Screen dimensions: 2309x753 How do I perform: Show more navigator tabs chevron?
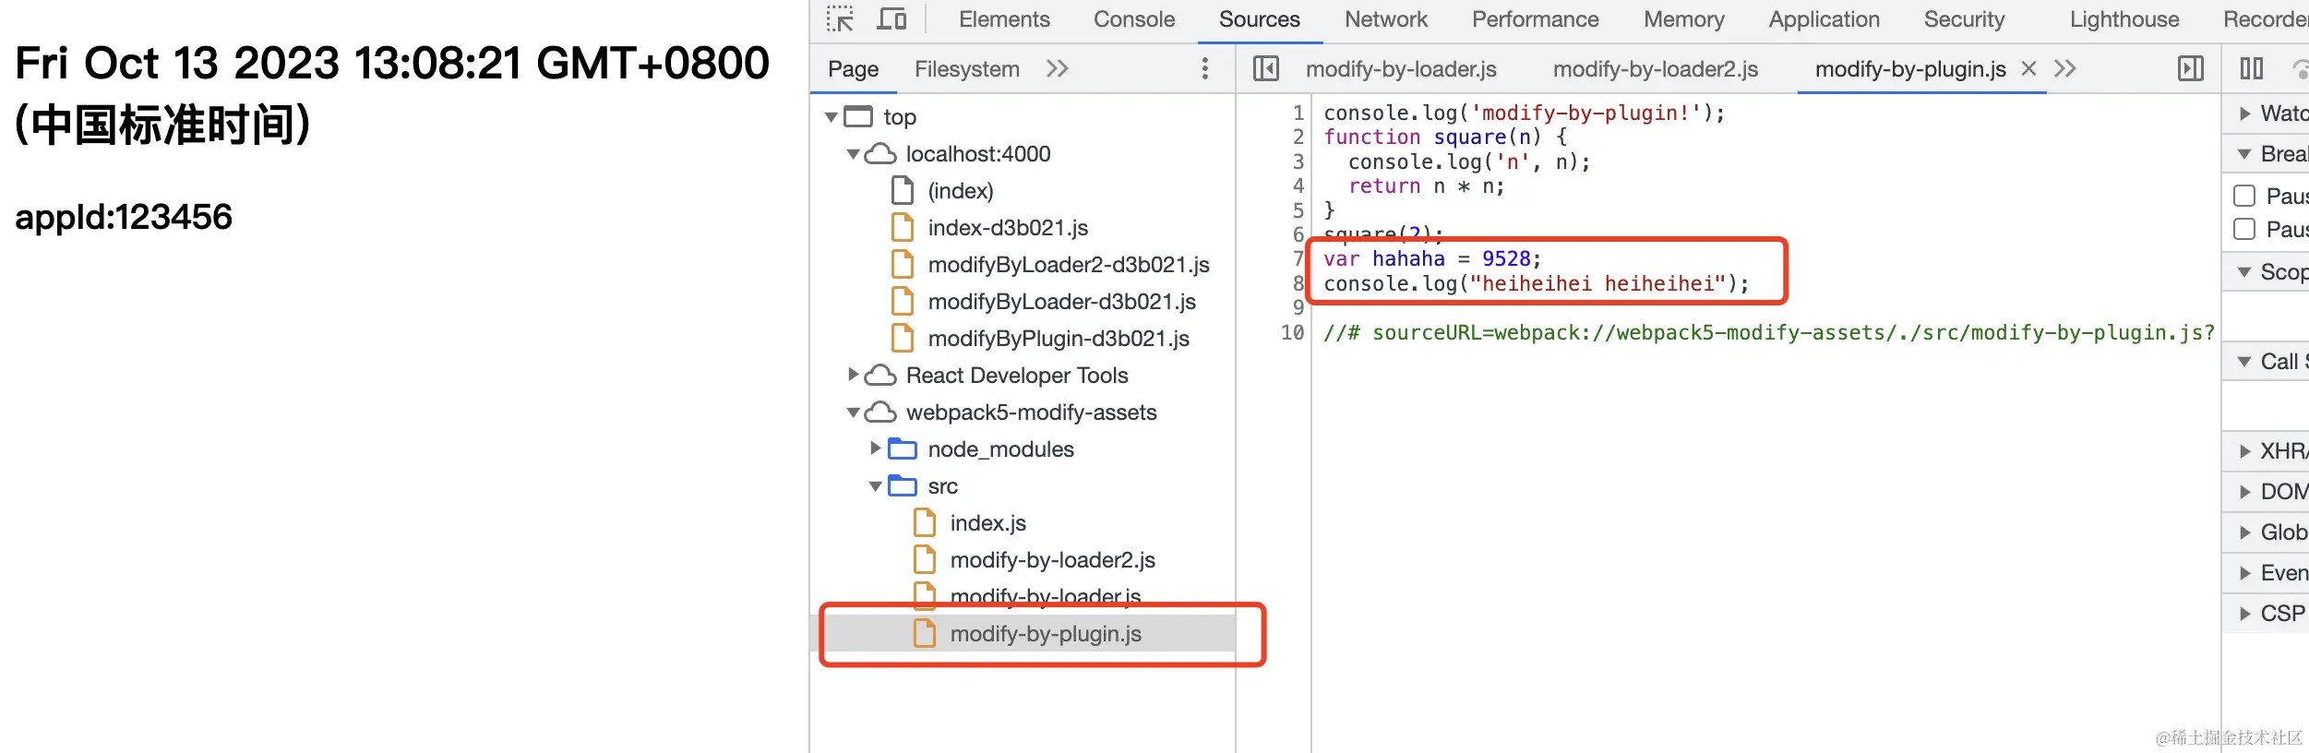pyautogui.click(x=1058, y=68)
